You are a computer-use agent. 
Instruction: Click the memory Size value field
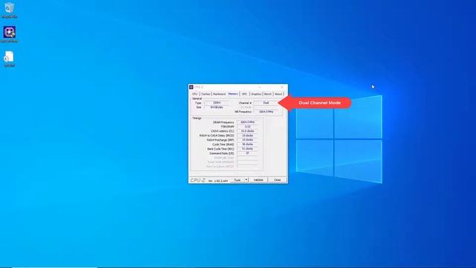(216, 107)
